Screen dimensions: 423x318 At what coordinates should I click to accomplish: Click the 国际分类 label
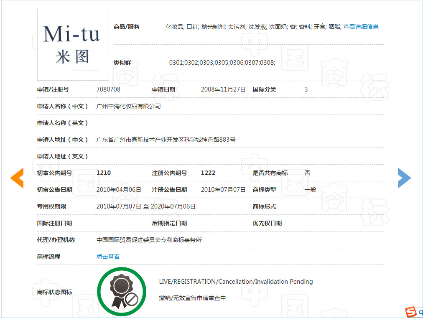(x=264, y=89)
